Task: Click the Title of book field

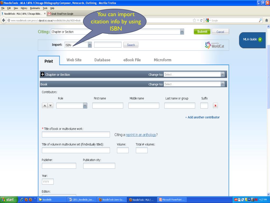Action: coord(76,135)
